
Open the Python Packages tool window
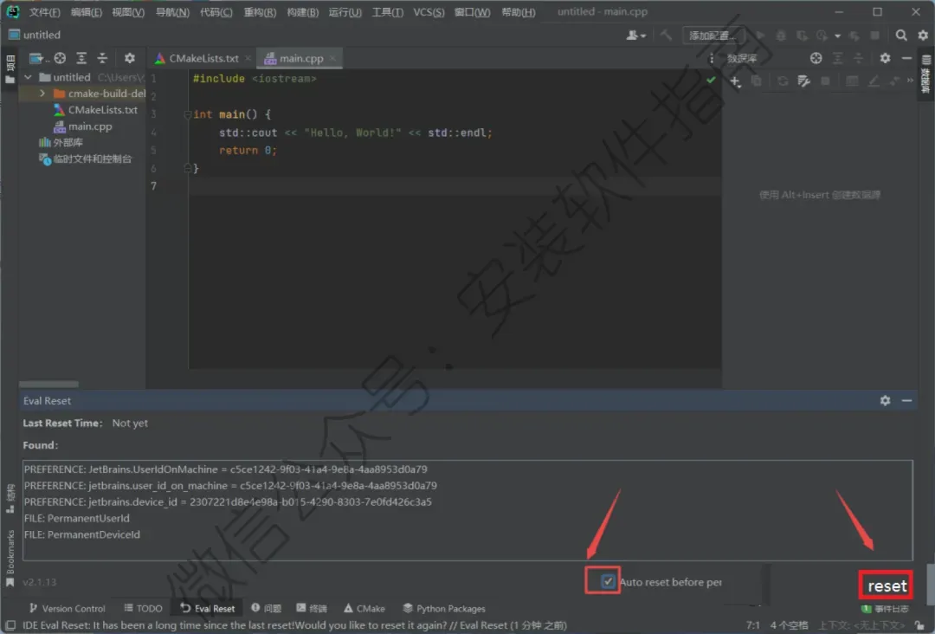coord(444,608)
